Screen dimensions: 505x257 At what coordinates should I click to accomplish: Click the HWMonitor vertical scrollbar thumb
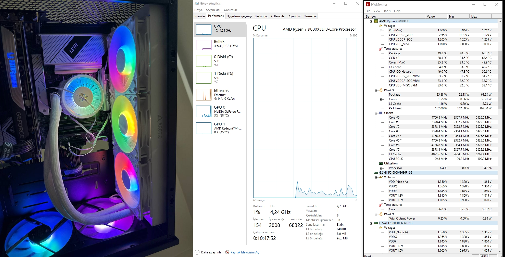[500, 80]
